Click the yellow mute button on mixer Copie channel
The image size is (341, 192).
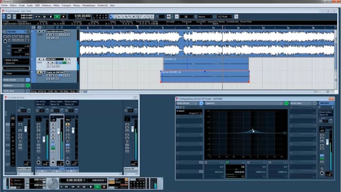(x=68, y=124)
